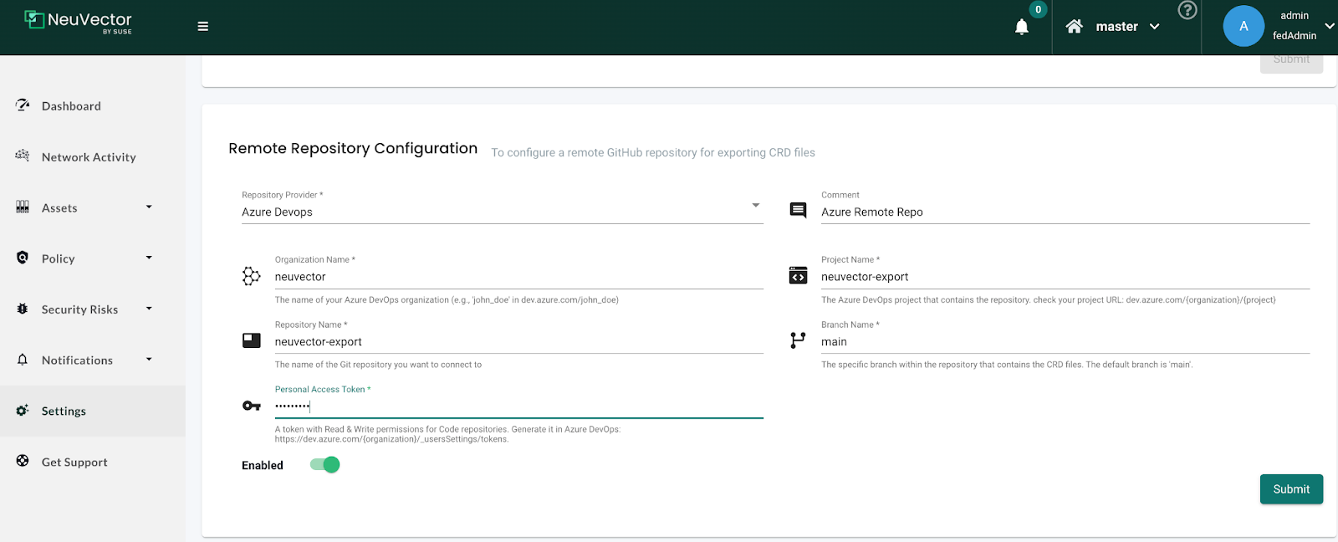1338x542 pixels.
Task: Edit the Organization Name field
Action: pyautogui.click(x=518, y=277)
